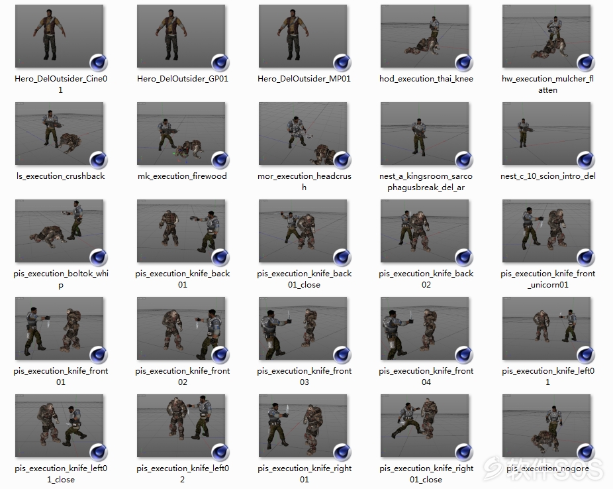Click Cinema 4D badge on ls_execution_crushback

(x=99, y=160)
